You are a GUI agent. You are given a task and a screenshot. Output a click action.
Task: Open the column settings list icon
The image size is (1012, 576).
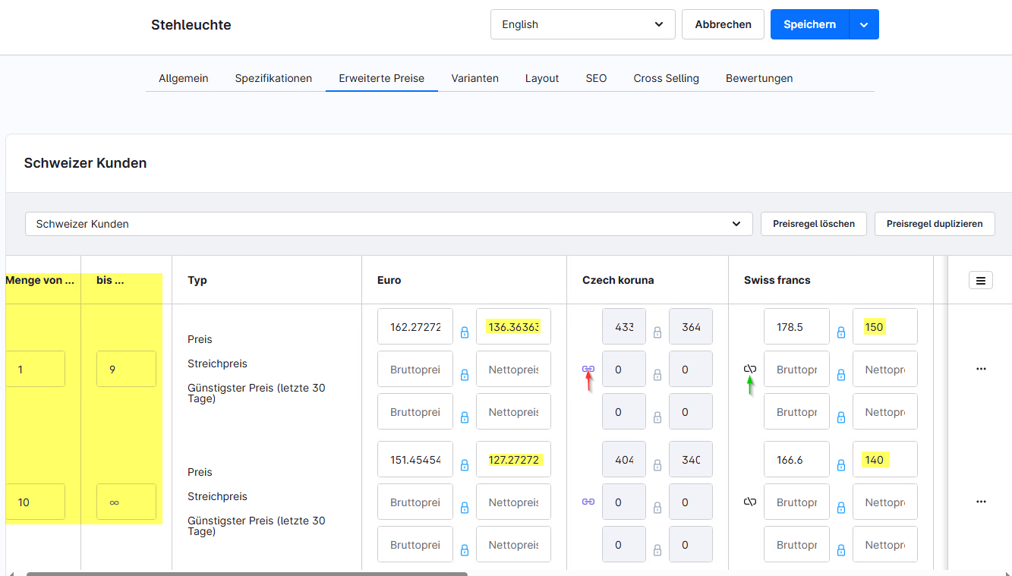coord(981,280)
